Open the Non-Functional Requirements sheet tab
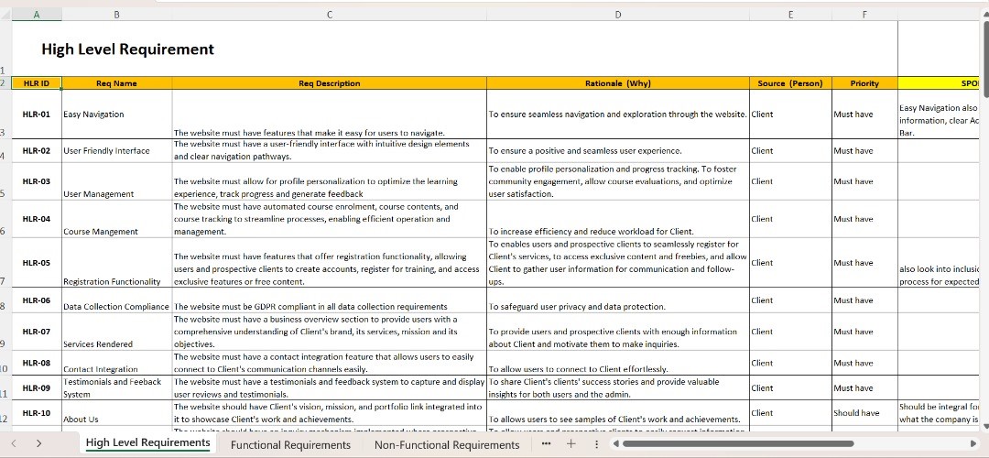Viewport: 989px width, 458px height. [x=446, y=445]
